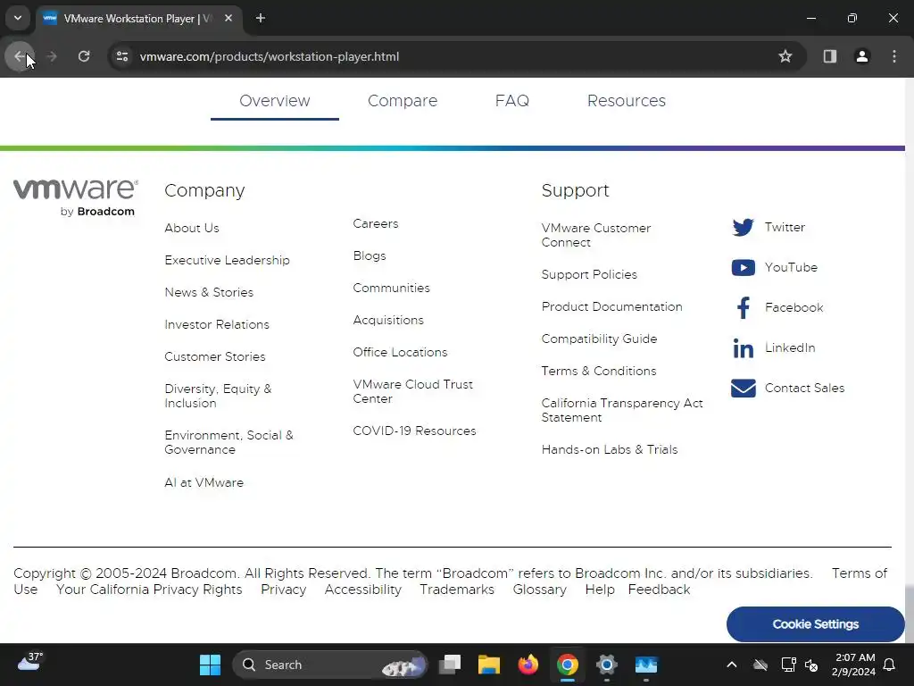914x686 pixels.
Task: Open Support Policies link
Action: (589, 274)
